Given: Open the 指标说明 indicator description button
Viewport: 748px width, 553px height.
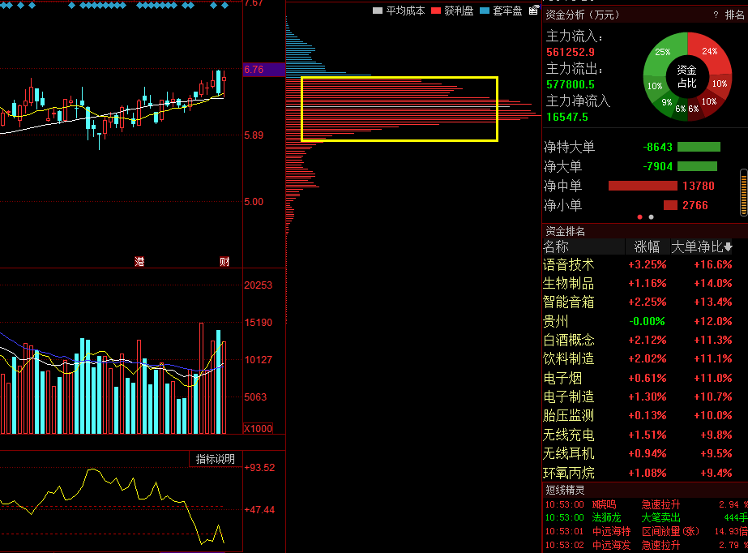Looking at the screenshot, I should click(215, 459).
